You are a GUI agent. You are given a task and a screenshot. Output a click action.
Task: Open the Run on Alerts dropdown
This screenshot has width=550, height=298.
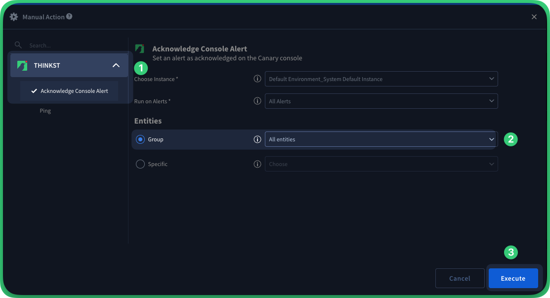coord(381,101)
